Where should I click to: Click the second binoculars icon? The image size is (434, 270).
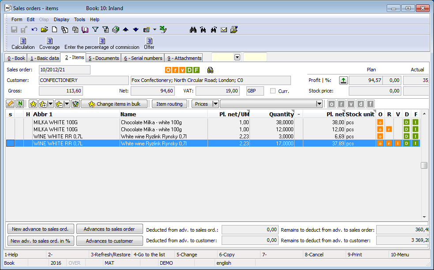(x=203, y=30)
